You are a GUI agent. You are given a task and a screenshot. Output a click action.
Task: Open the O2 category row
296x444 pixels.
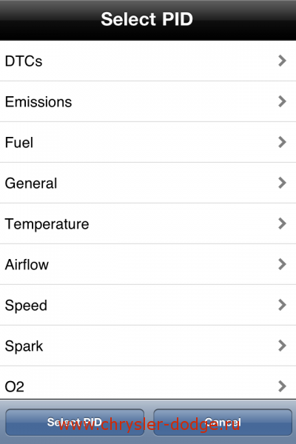[x=148, y=383]
